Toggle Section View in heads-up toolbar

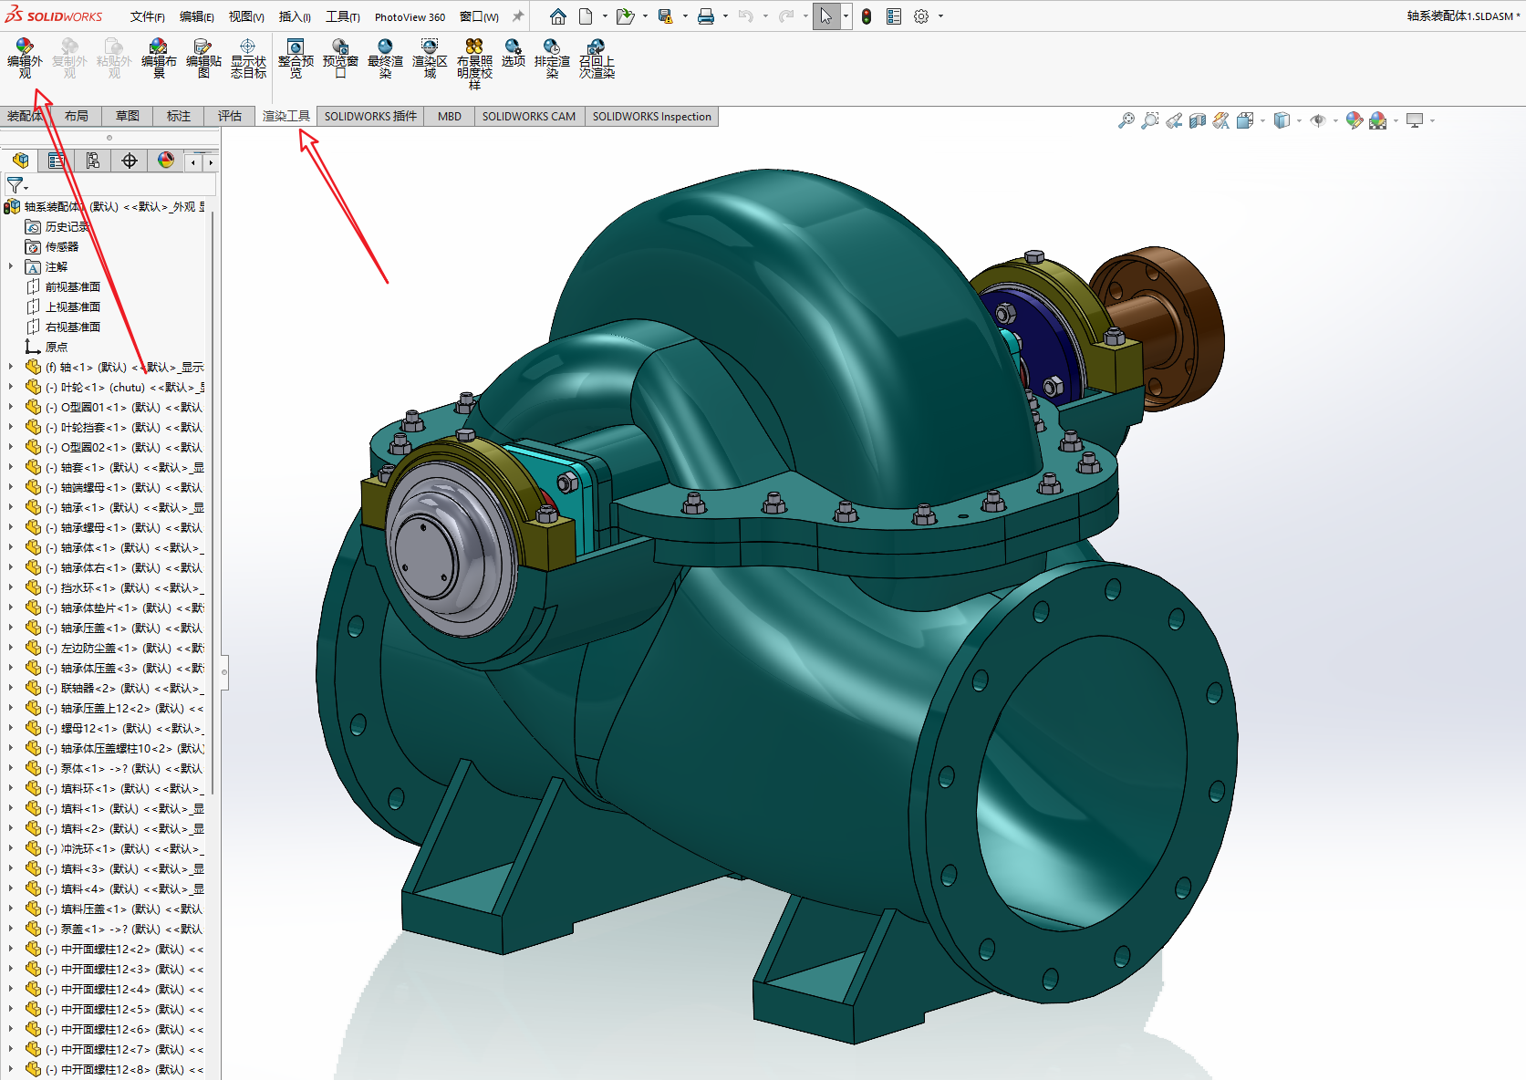click(1198, 120)
